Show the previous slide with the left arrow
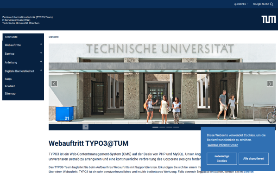 pos(54,84)
